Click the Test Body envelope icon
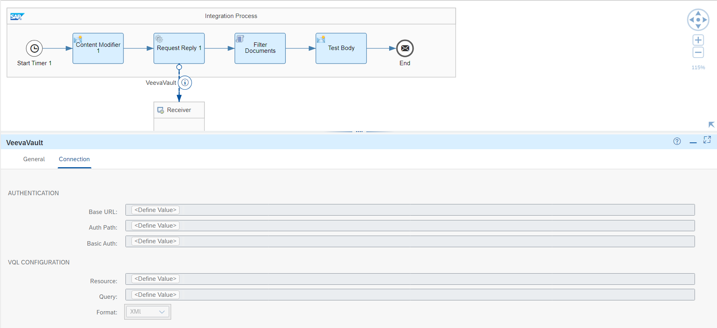Image resolution: width=717 pixels, height=328 pixels. [x=321, y=39]
